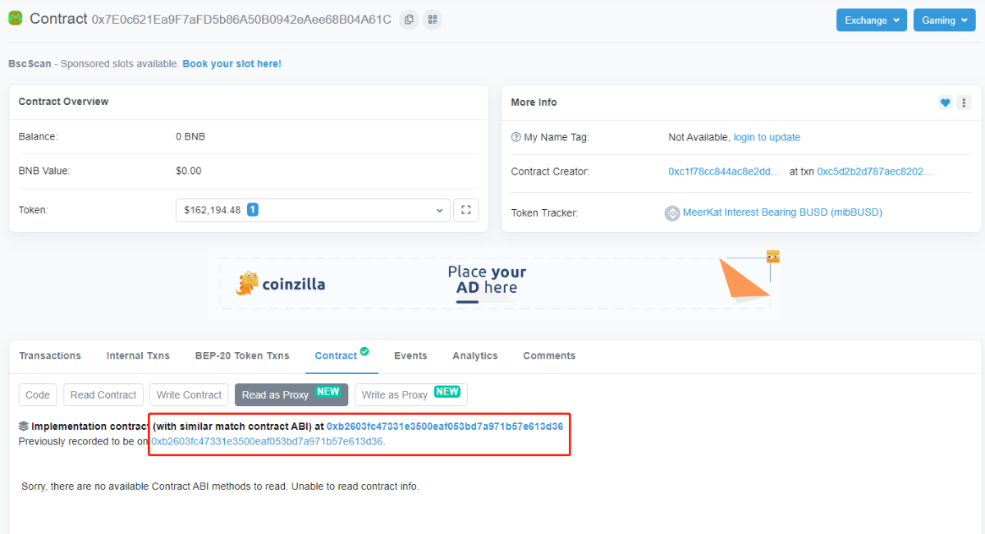Click the Code button
This screenshot has height=534, width=985.
coord(38,395)
